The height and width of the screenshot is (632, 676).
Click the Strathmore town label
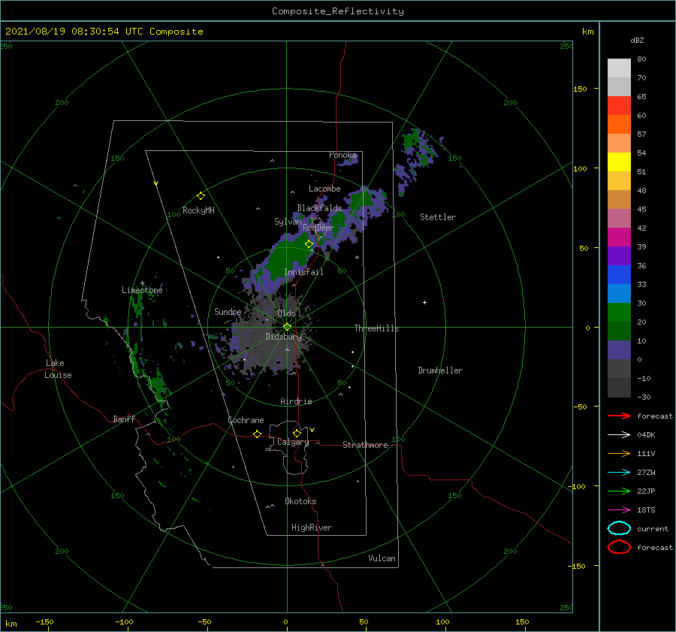tap(365, 445)
